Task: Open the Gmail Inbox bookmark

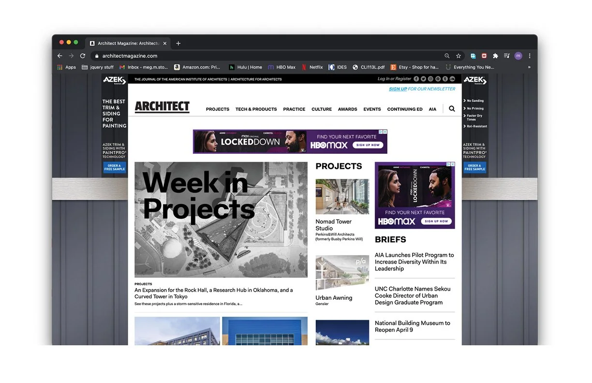Action: point(144,67)
